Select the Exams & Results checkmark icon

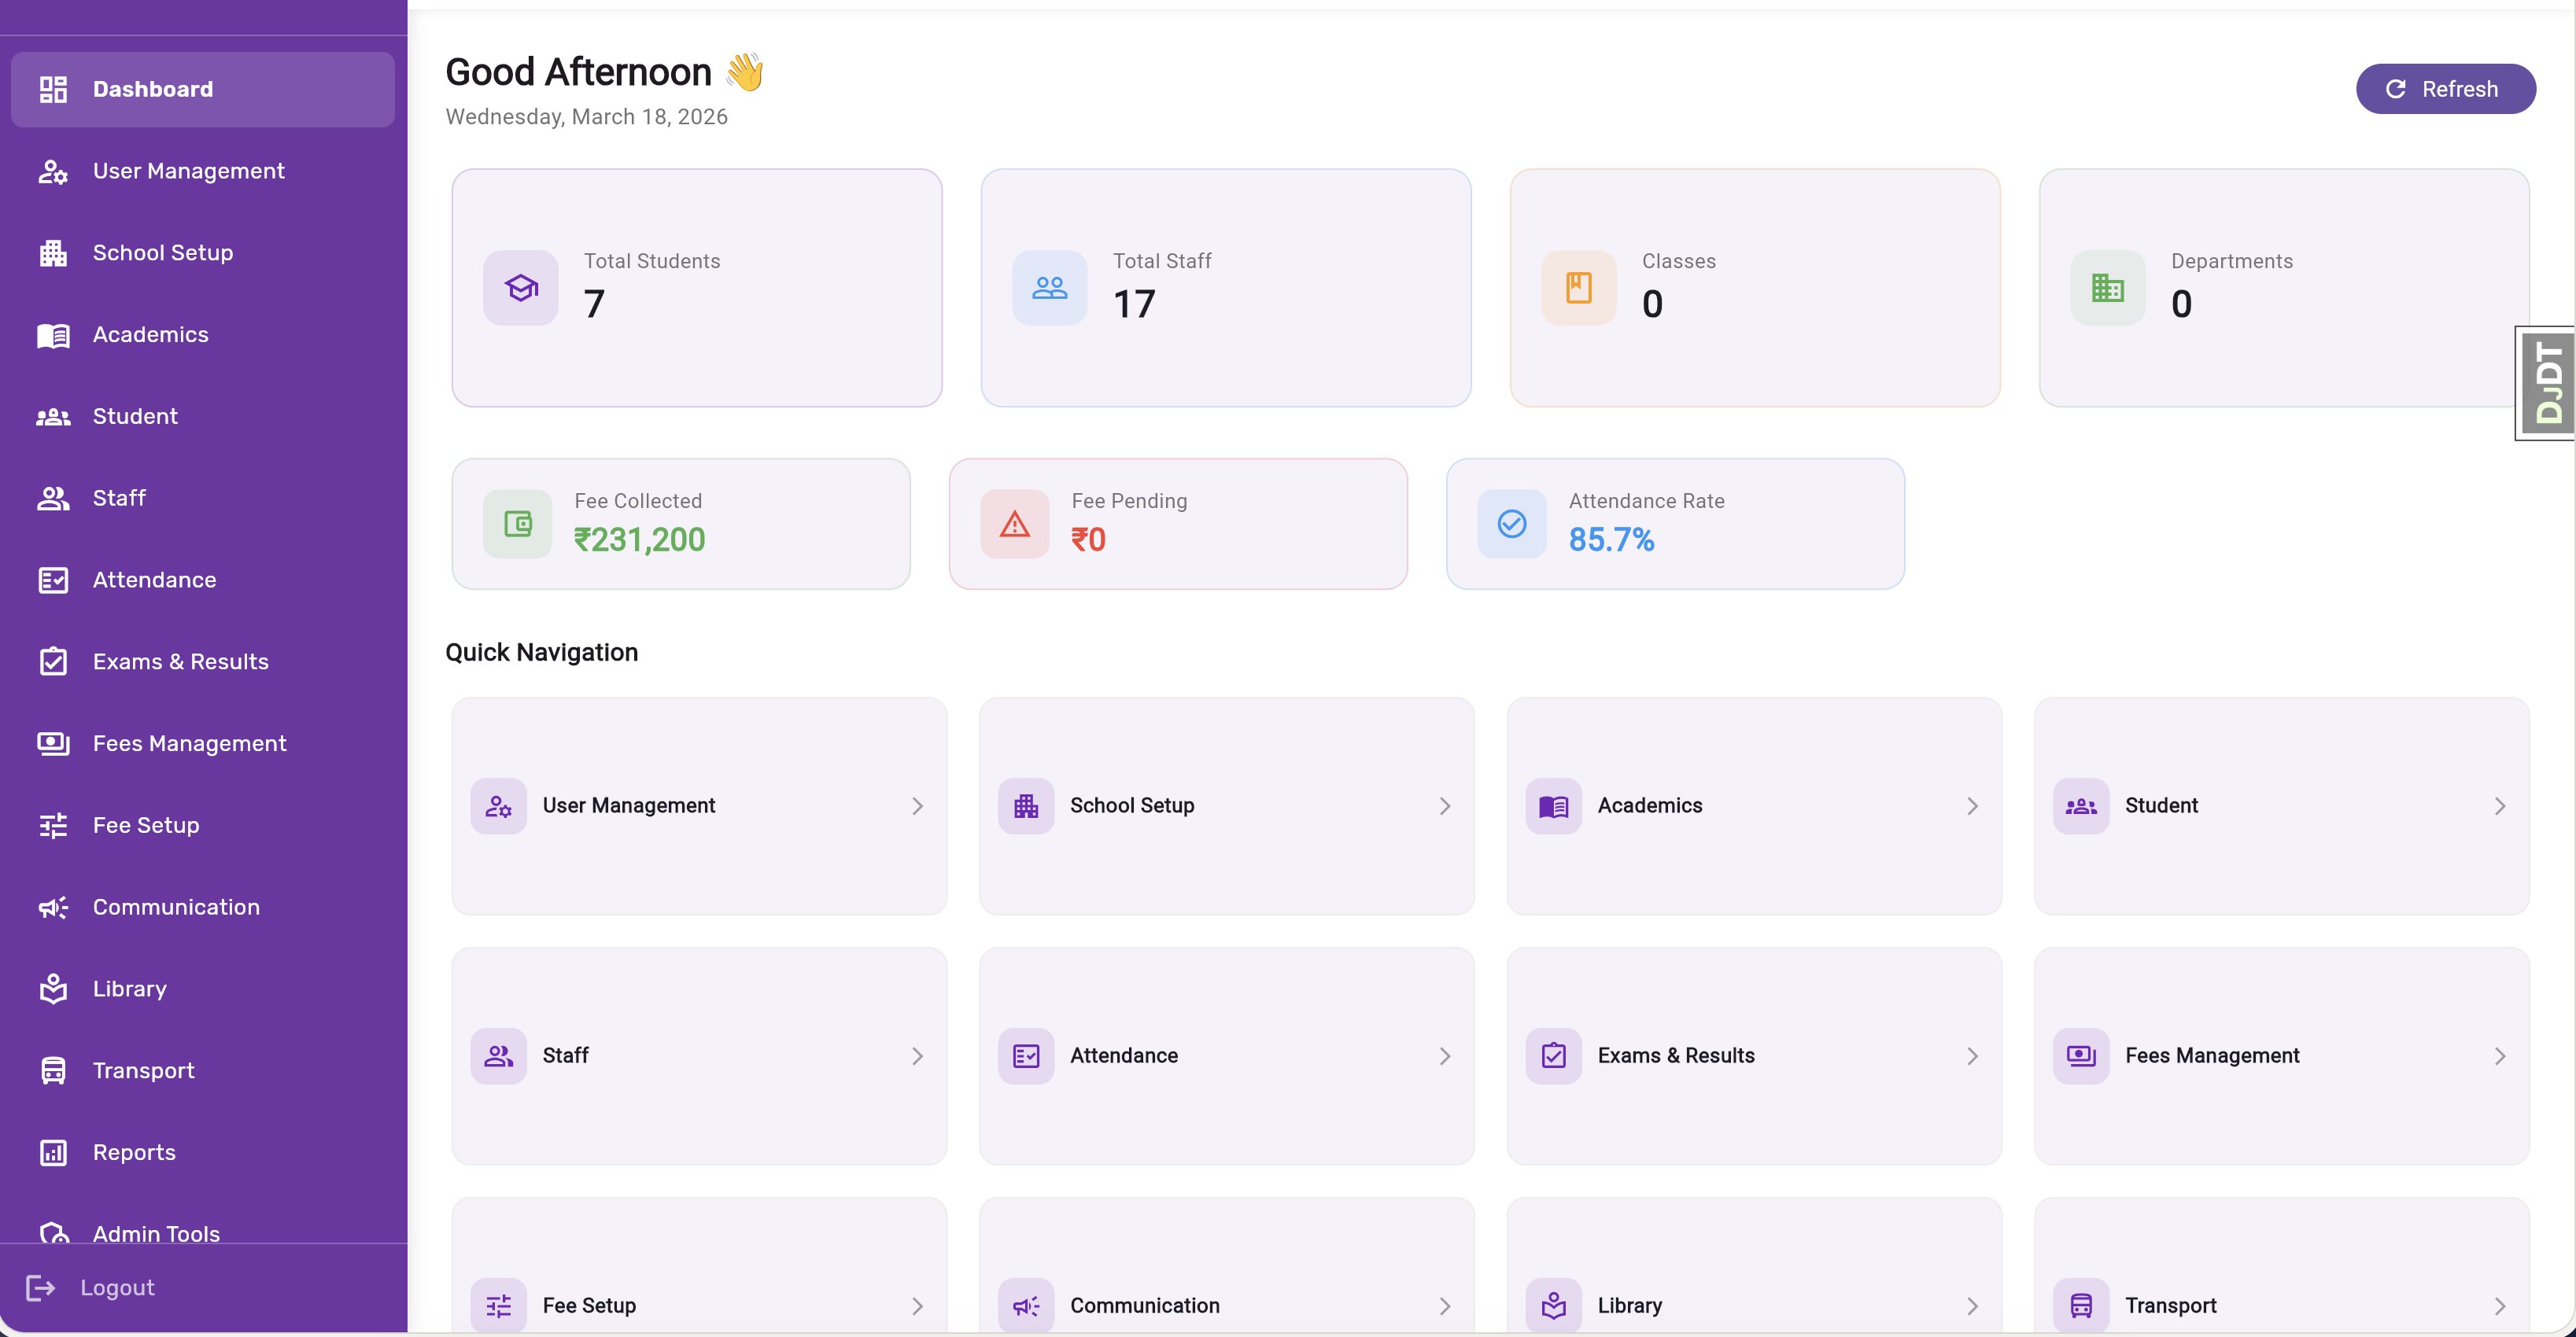[53, 661]
